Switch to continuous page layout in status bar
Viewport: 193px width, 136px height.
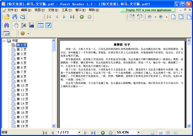coord(161,132)
